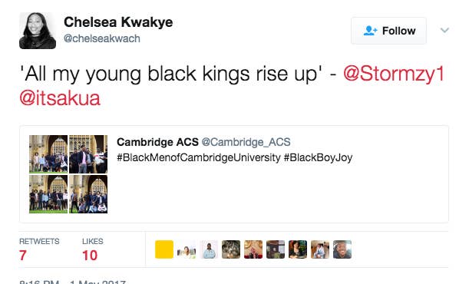Visit the @chelseakwach handle
Image resolution: width=469 pixels, height=284 pixels.
(x=101, y=38)
